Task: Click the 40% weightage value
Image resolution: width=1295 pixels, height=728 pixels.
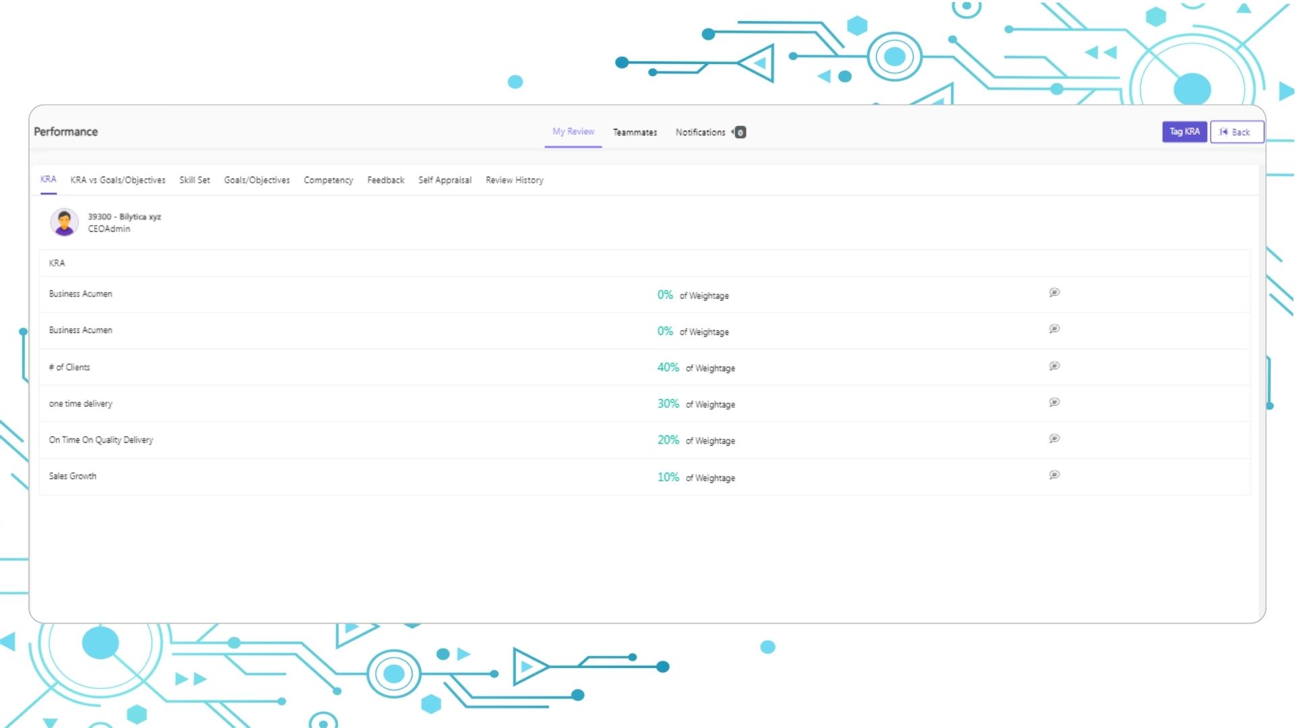Action: [x=668, y=367]
